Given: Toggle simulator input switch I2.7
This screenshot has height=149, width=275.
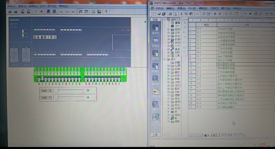Looking at the screenshot, I should (x=119, y=79).
